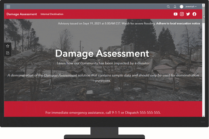
Task: Click the italic demonstration disclaimer text
Action: (x=103, y=78)
